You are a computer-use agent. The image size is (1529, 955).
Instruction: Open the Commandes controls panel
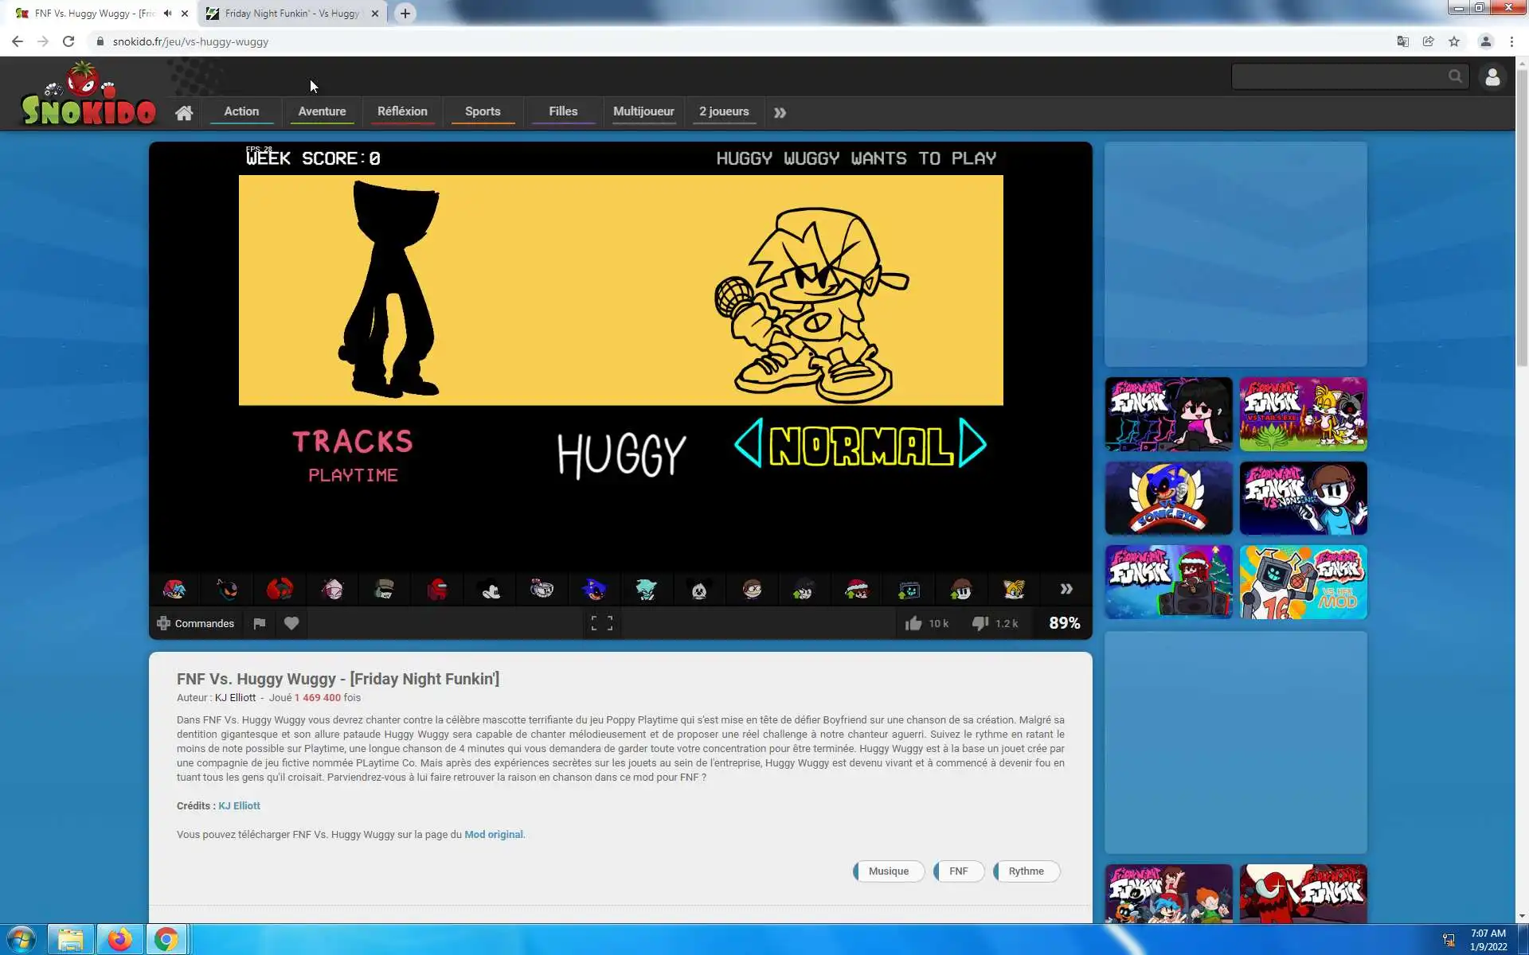click(196, 623)
